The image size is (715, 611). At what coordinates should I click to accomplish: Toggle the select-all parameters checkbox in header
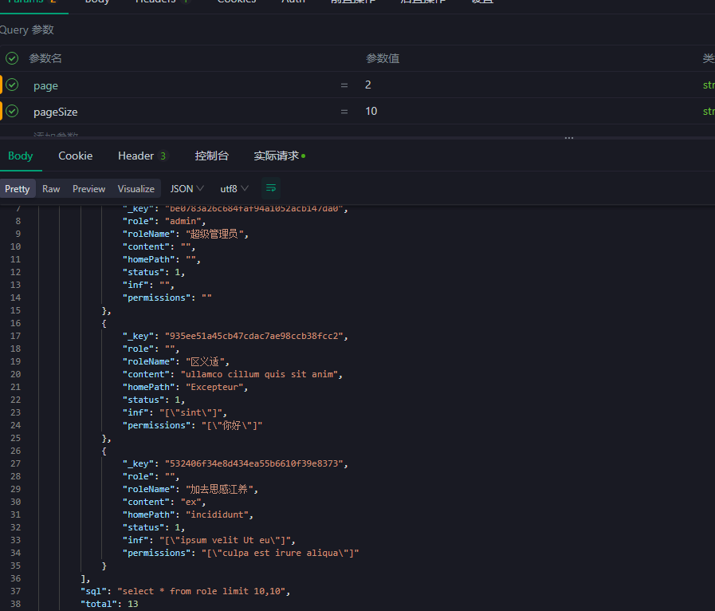click(x=12, y=58)
